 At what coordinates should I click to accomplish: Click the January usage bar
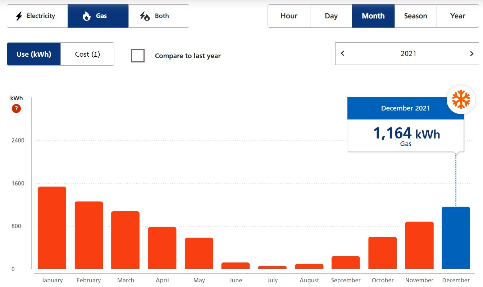(52, 228)
